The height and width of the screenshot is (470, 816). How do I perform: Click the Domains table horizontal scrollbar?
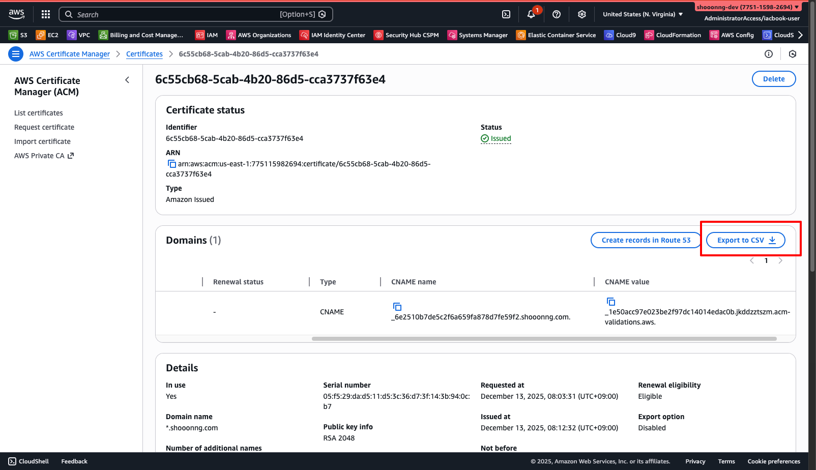click(x=544, y=338)
